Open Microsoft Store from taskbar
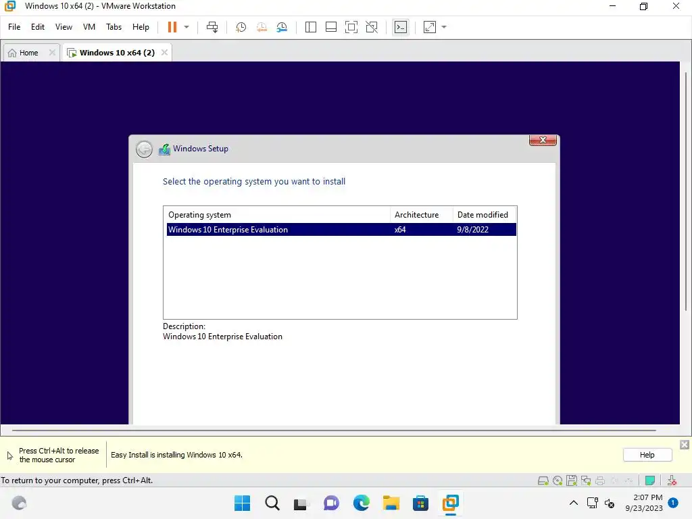 420,503
